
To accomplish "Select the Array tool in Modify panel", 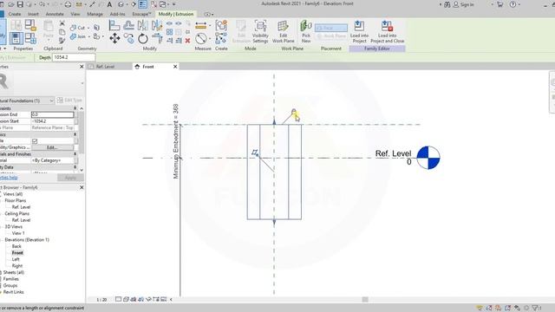I will (170, 32).
